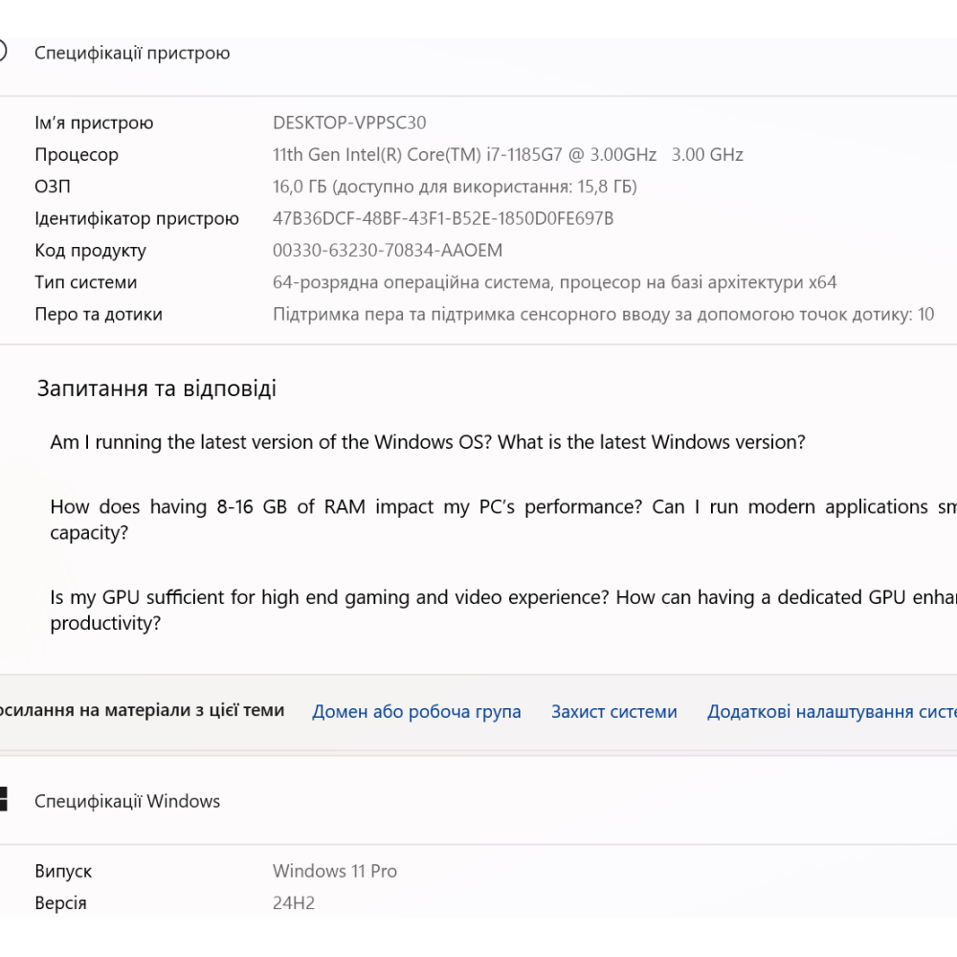Click the pen and touch support value
This screenshot has width=957, height=957.
click(x=603, y=314)
